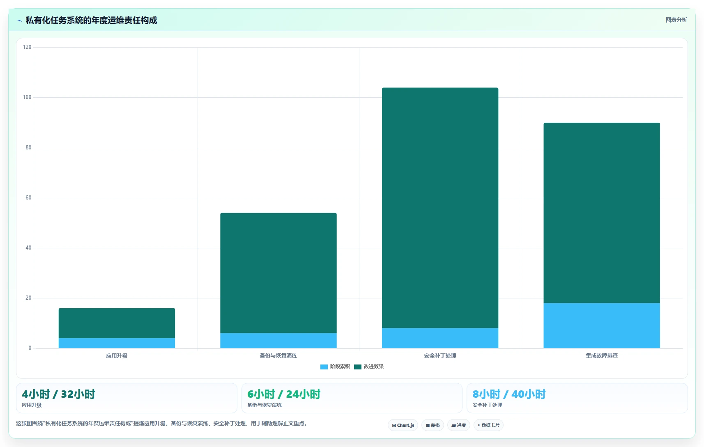Viewport: 704px width, 447px height.
Task: Click the y-axis value 100
Action: pyautogui.click(x=27, y=97)
